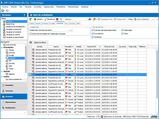Viewport: 159px width, 119px height.
Task: Click the green refresh icon in toolbar
Action: pyautogui.click(x=31, y=19)
